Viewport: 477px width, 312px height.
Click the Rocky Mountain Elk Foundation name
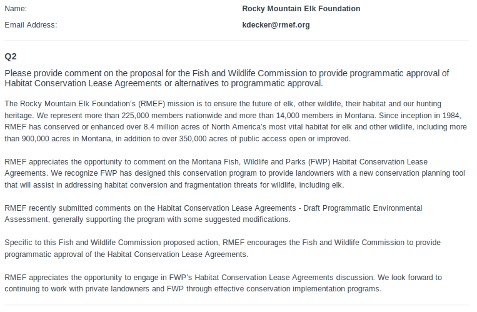(301, 9)
